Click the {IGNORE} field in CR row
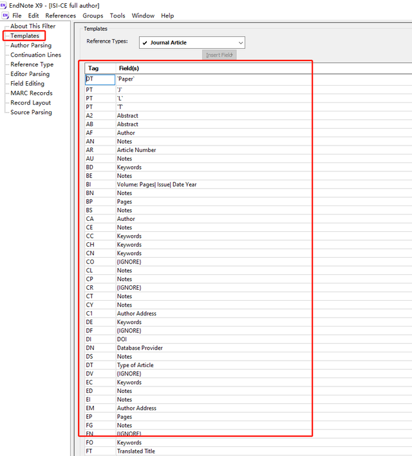The width and height of the screenshot is (412, 456). click(x=264, y=288)
